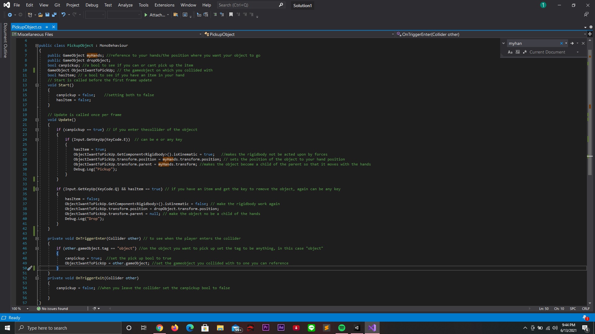This screenshot has width=595, height=334.
Task: Open the Document Outline side panel
Action: tap(5, 40)
